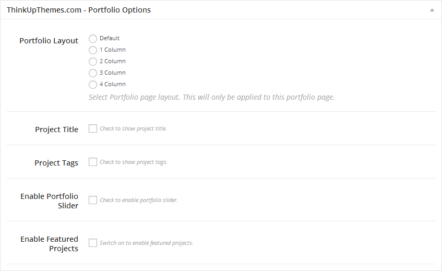
Task: Tick the Project Tags checkbox
Action: pos(93,162)
